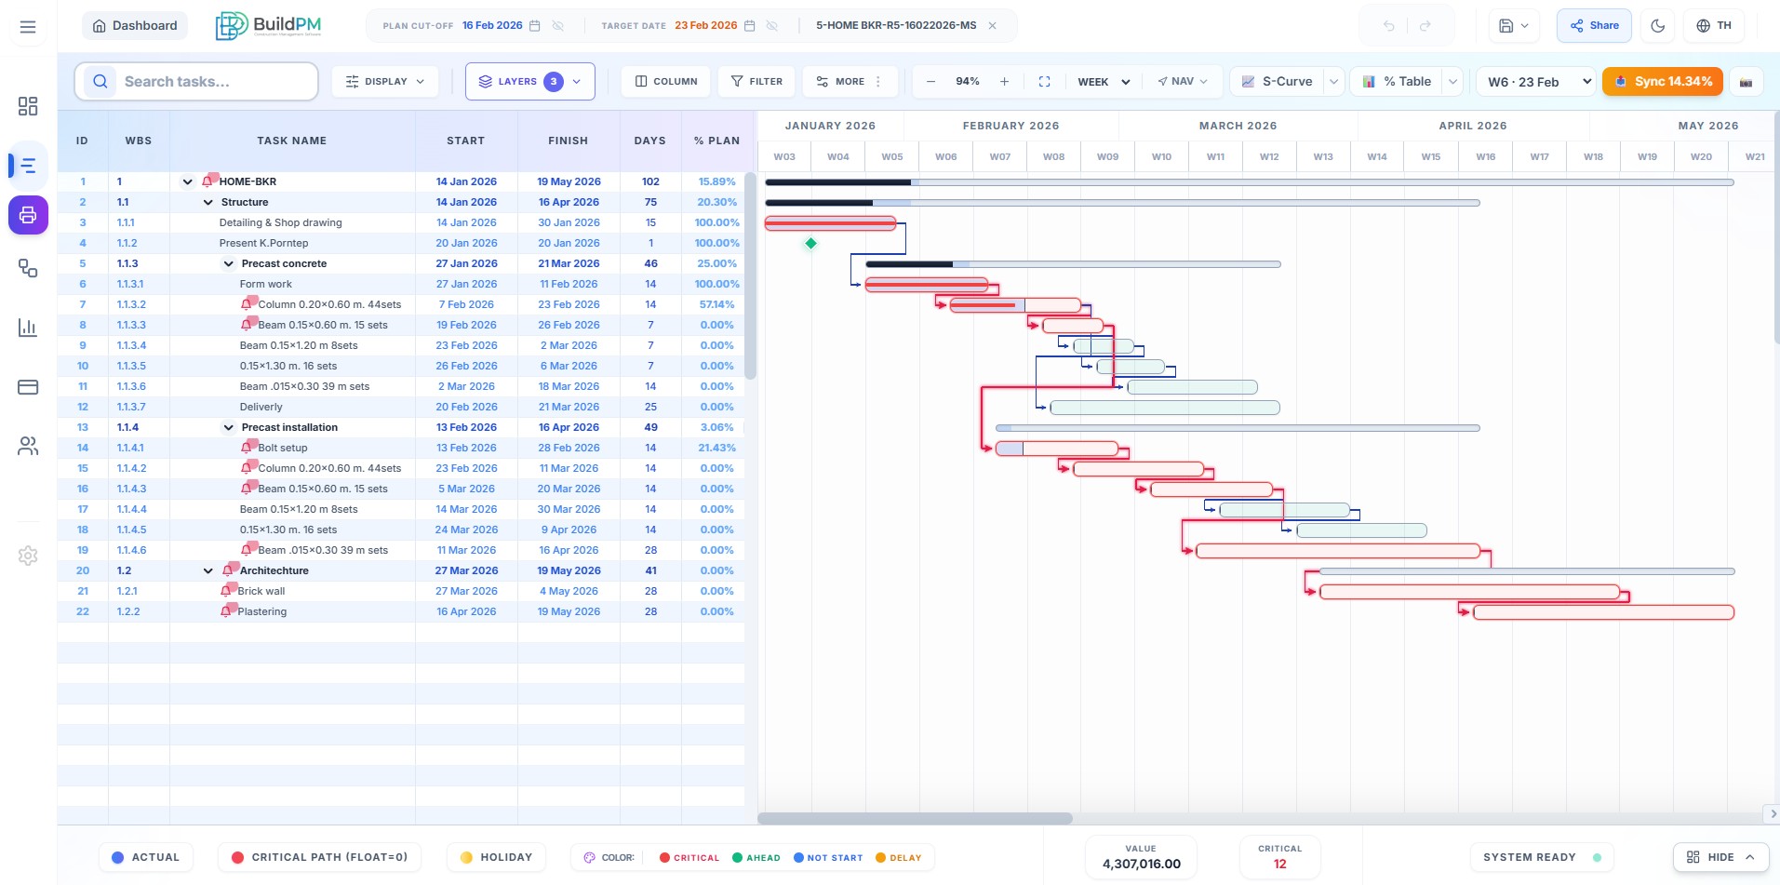Select DELAY color legend item
Image resolution: width=1780 pixels, height=885 pixels.
tap(899, 857)
